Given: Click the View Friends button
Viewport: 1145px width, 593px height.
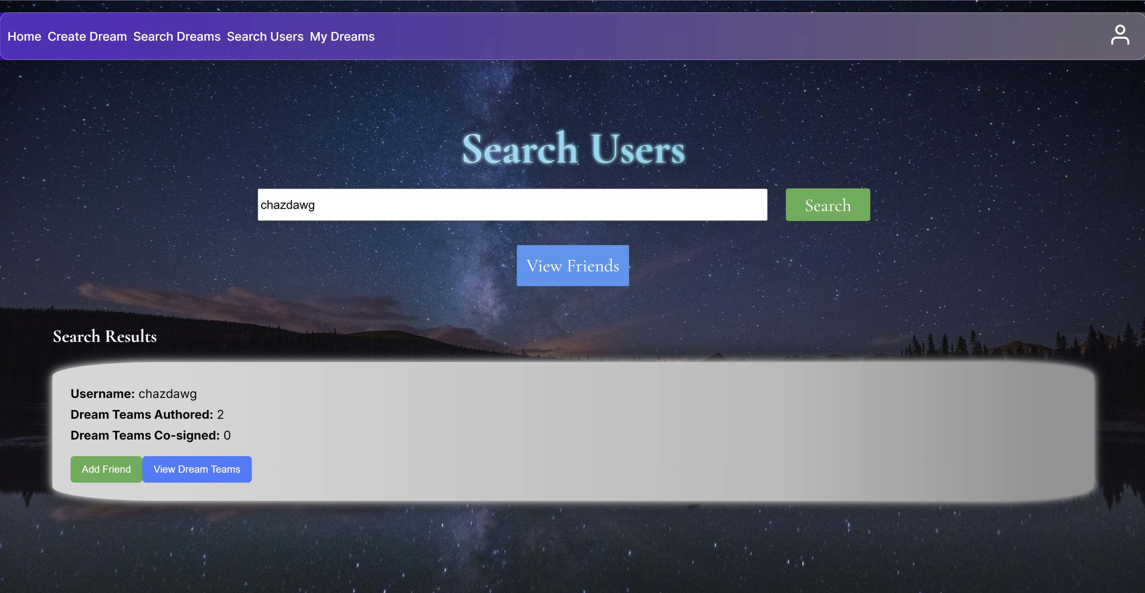Looking at the screenshot, I should tap(572, 265).
